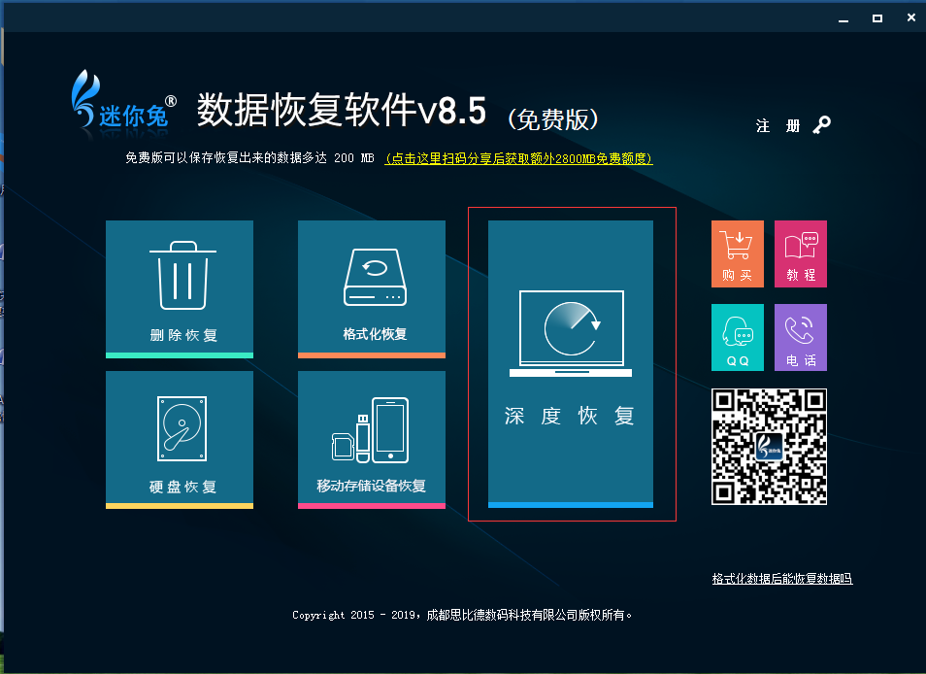This screenshot has width=926, height=674.
Task: Click the QR code image
Action: click(769, 447)
